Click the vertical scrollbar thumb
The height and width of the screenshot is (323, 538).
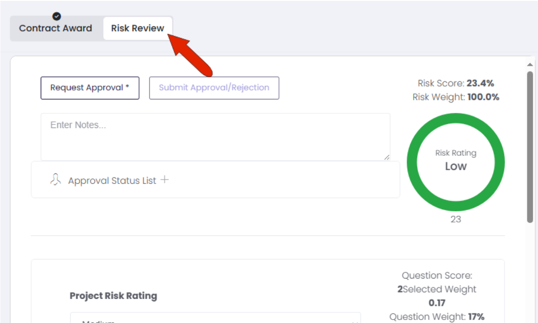[x=530, y=147]
